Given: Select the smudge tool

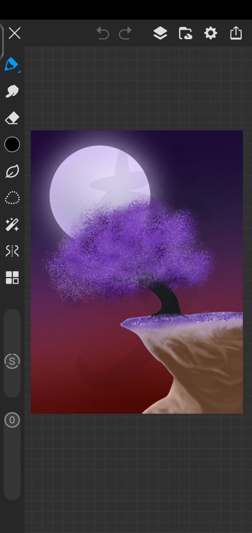Looking at the screenshot, I should (x=12, y=91).
